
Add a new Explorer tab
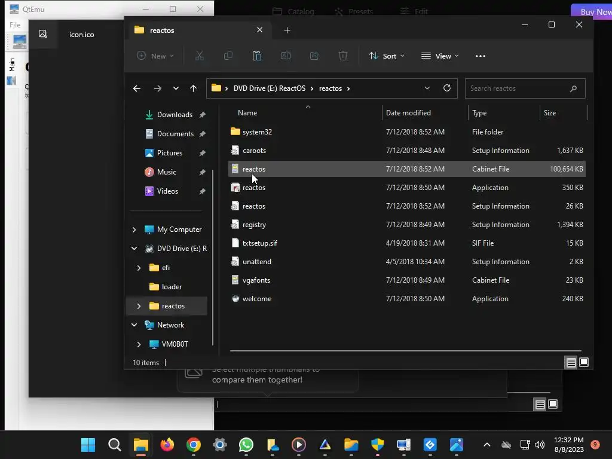(x=287, y=30)
